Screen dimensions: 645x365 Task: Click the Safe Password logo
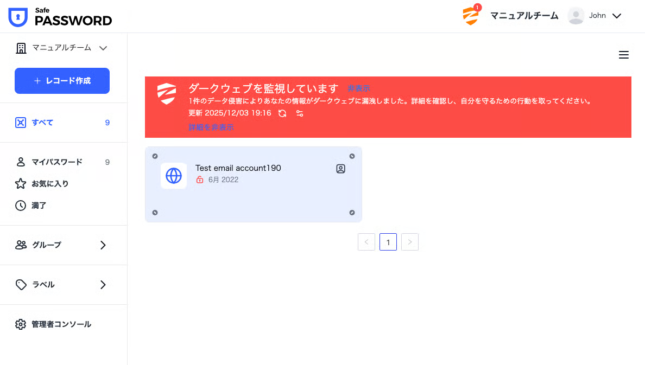point(60,16)
